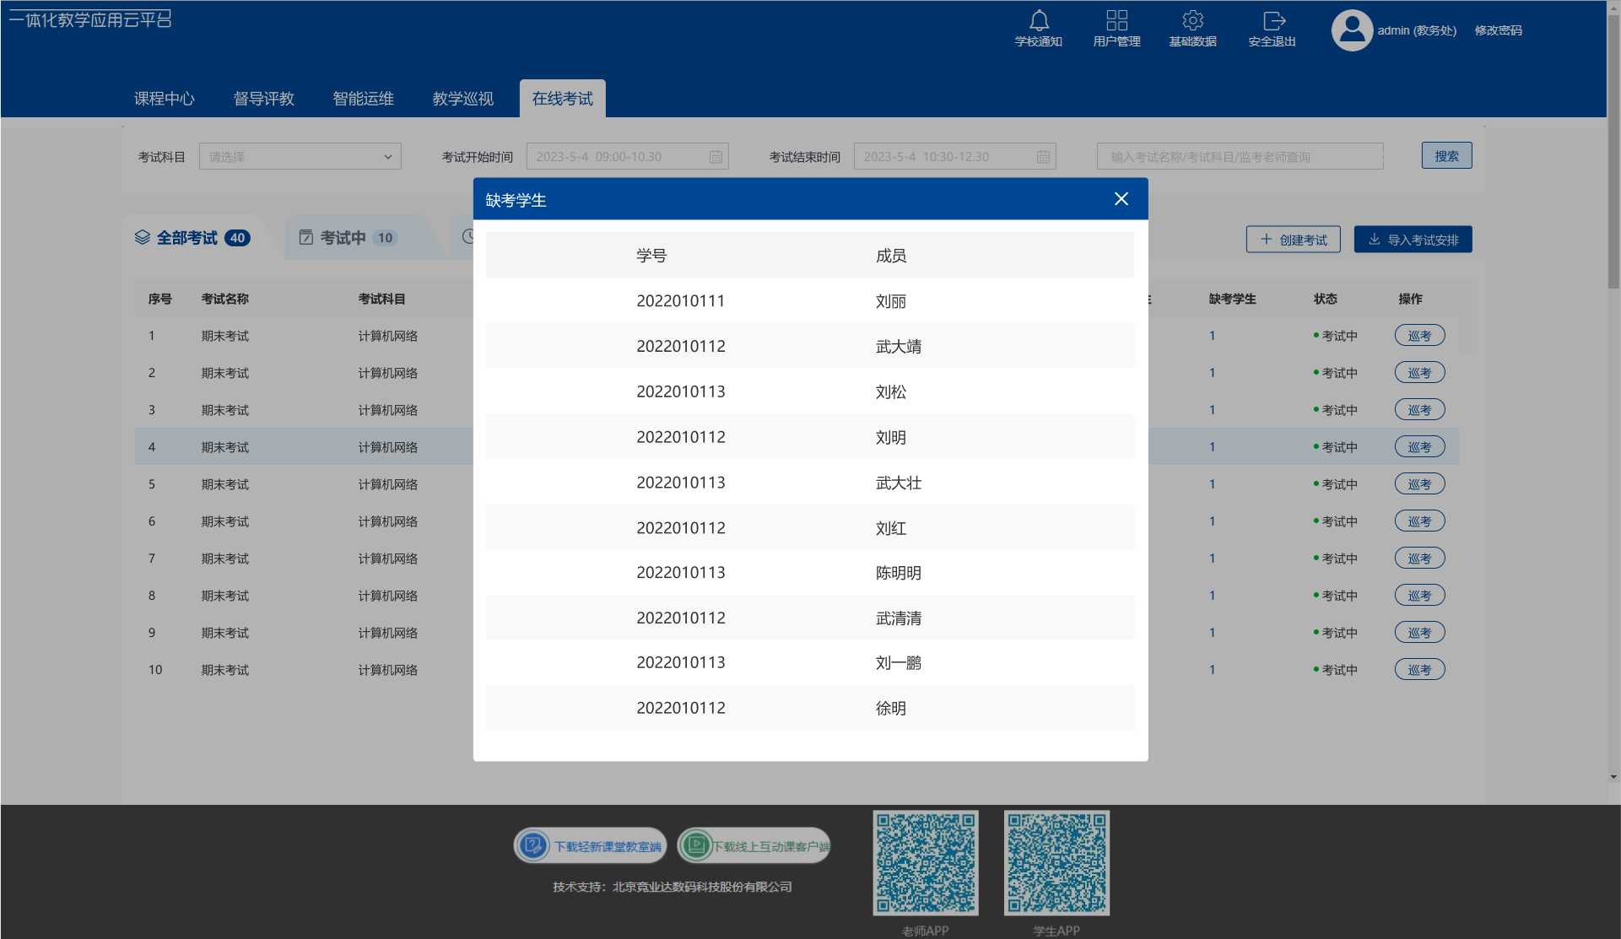Click 修改密码 link
1621x939 pixels.
click(1498, 30)
